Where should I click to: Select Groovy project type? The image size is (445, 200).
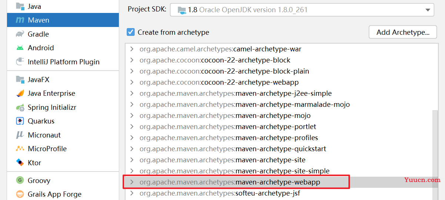click(x=63, y=180)
